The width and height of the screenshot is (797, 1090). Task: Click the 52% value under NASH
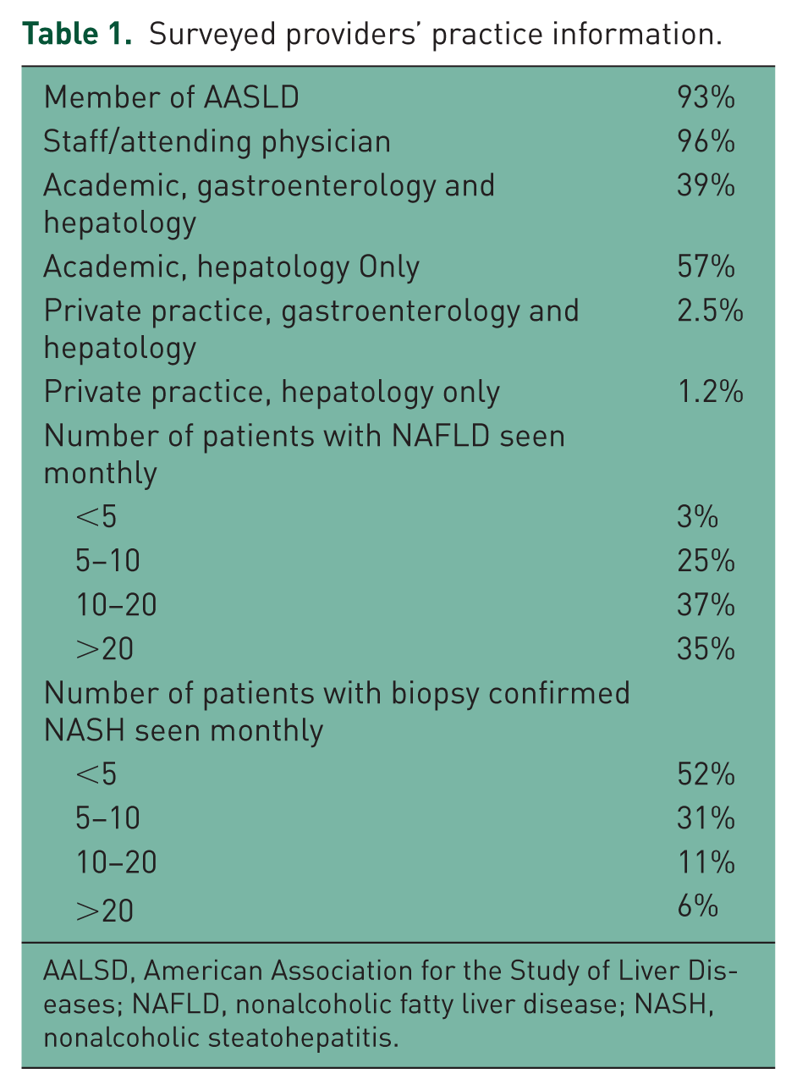click(x=706, y=774)
